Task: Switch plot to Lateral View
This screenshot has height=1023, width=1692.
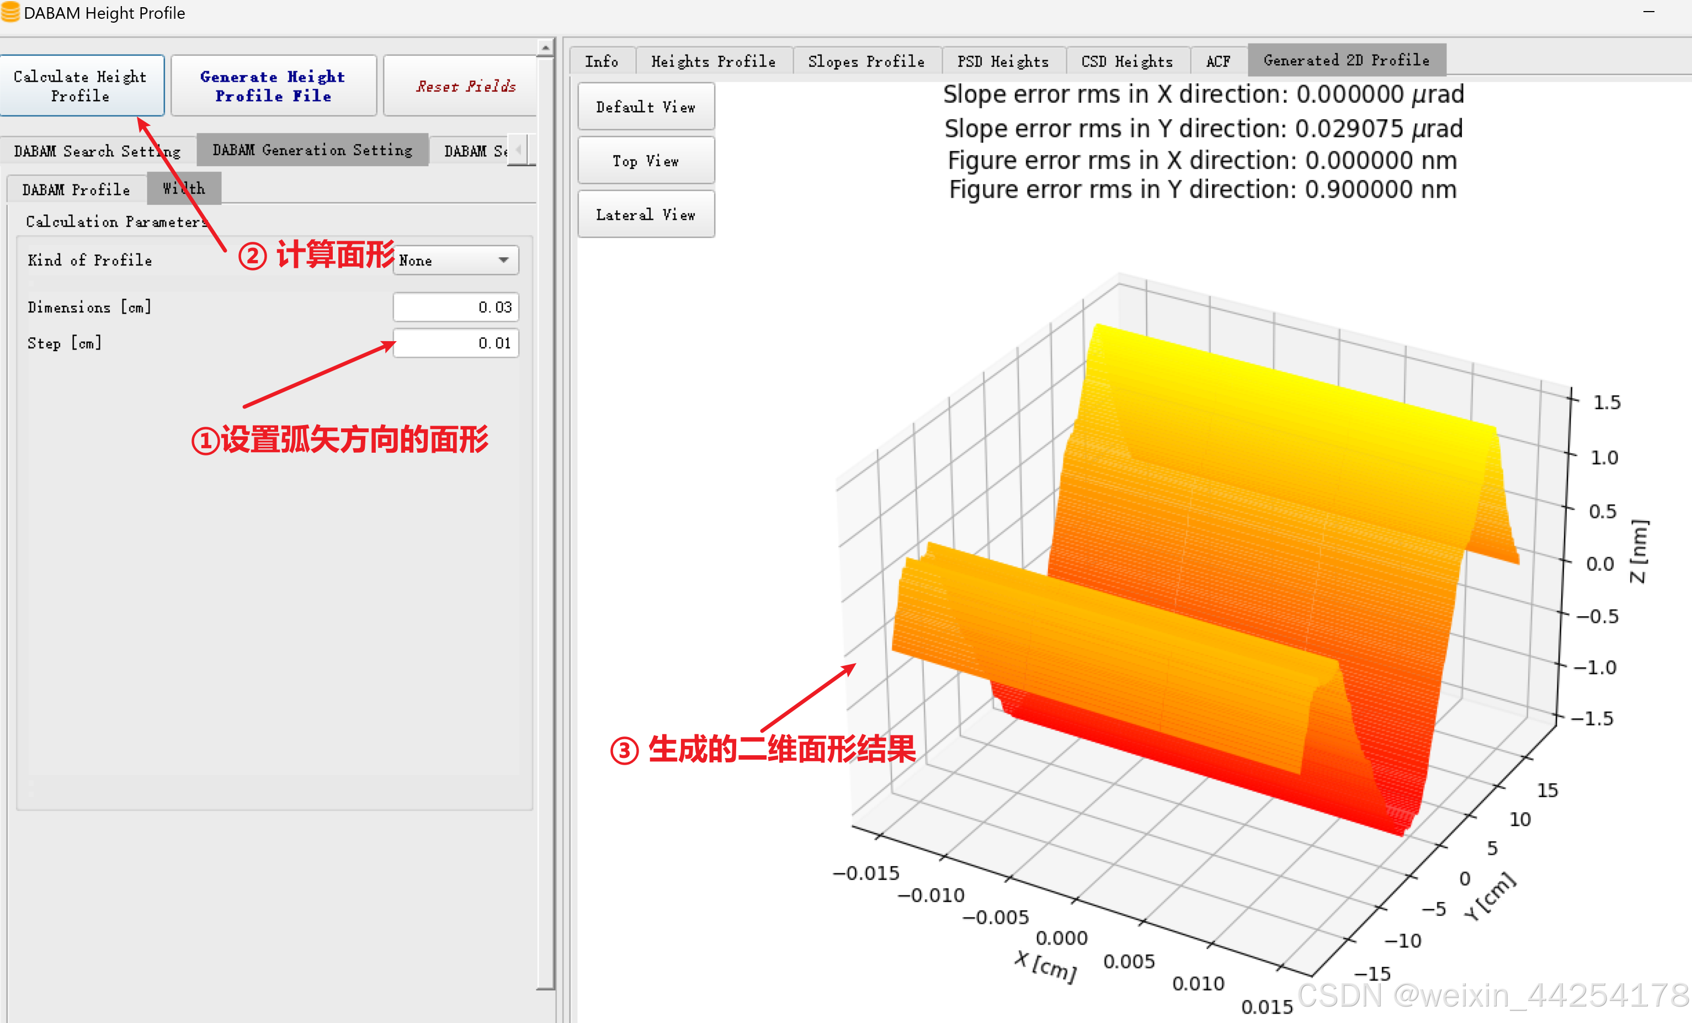Action: (646, 214)
